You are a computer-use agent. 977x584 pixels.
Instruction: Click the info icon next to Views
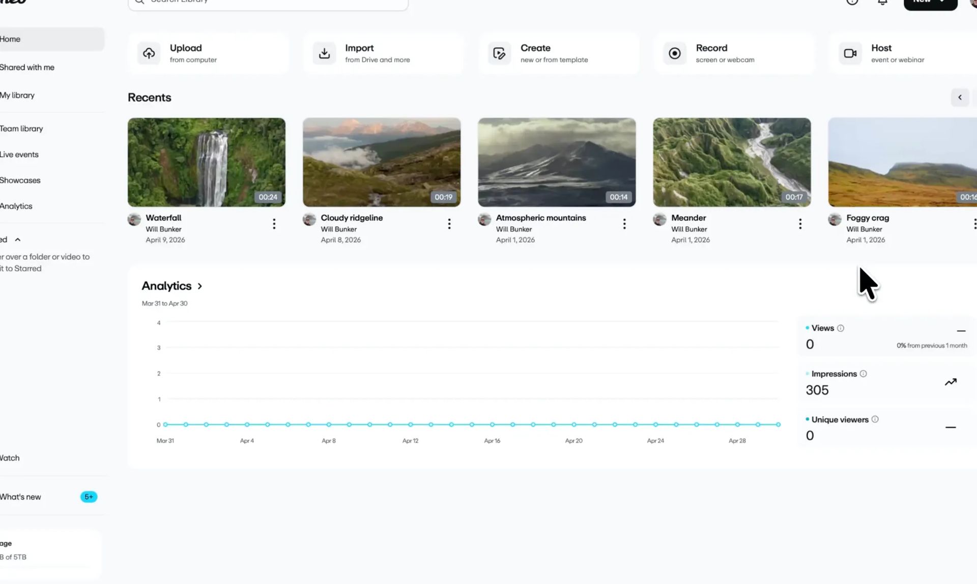coord(841,328)
